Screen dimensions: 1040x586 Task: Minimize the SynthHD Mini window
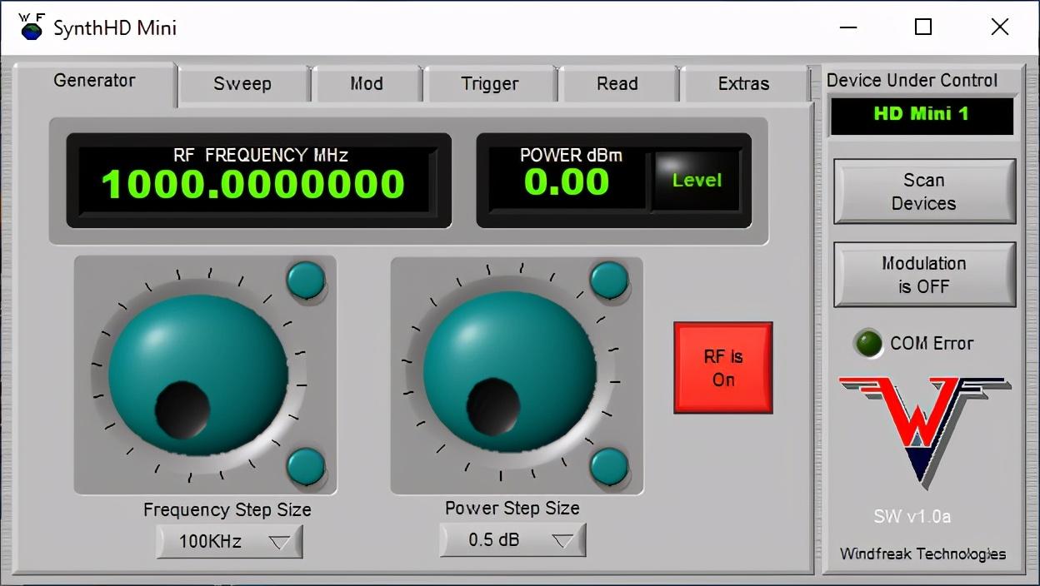pos(848,27)
